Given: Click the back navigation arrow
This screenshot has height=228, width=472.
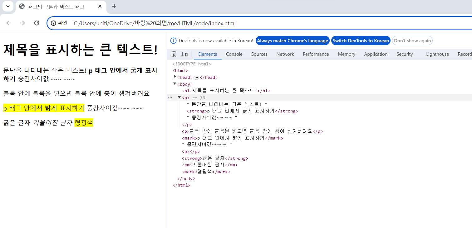Looking at the screenshot, I should coord(8,23).
